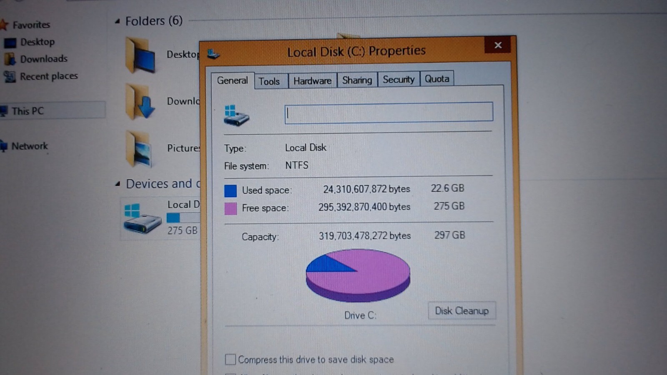Close the Local Disk Properties dialog
Screen dimensions: 667x375
pyautogui.click(x=498, y=45)
